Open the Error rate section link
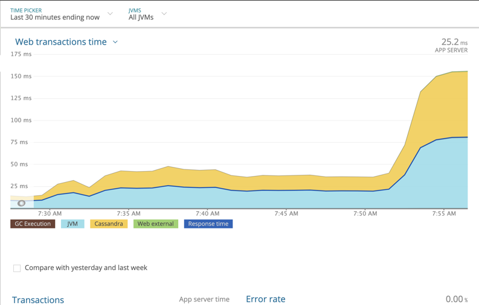 (265, 299)
